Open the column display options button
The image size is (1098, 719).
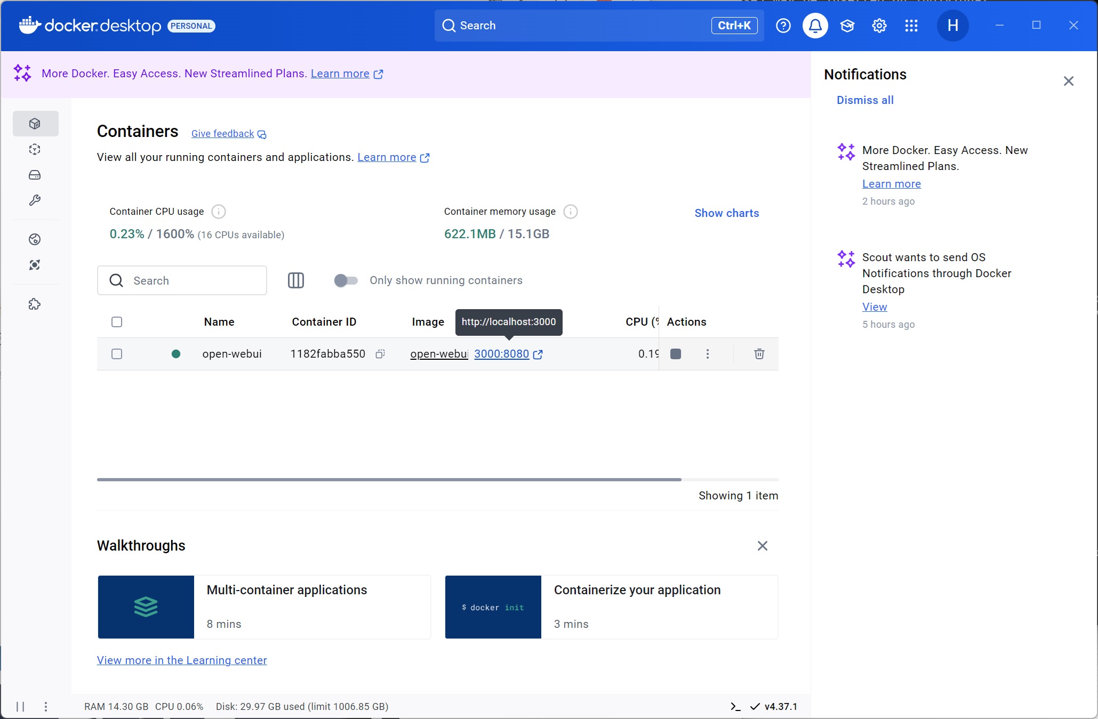pos(296,280)
